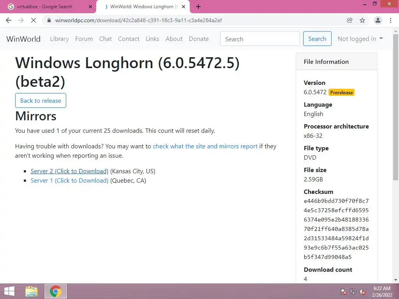399x299 pixels.
Task: Click taskbar clock showing 6:22 AM
Action: [382, 292]
